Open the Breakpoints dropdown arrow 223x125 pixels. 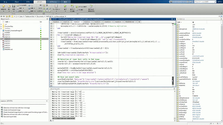click(x=56, y=11)
